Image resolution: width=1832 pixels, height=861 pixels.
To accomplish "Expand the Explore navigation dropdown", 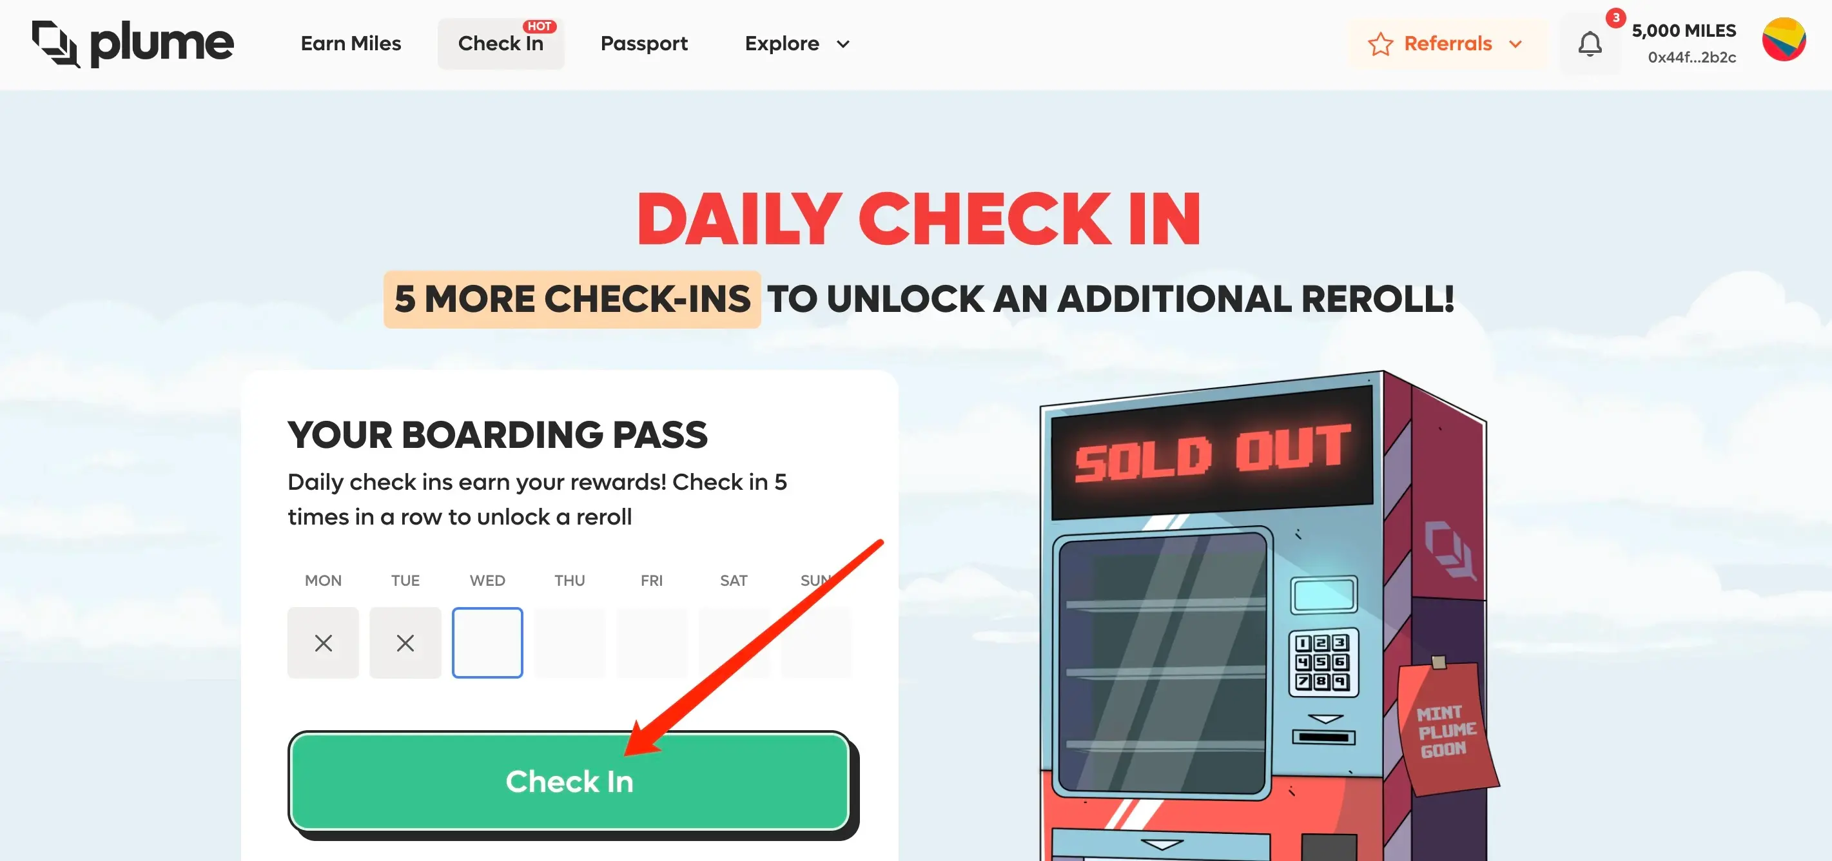I will [798, 44].
